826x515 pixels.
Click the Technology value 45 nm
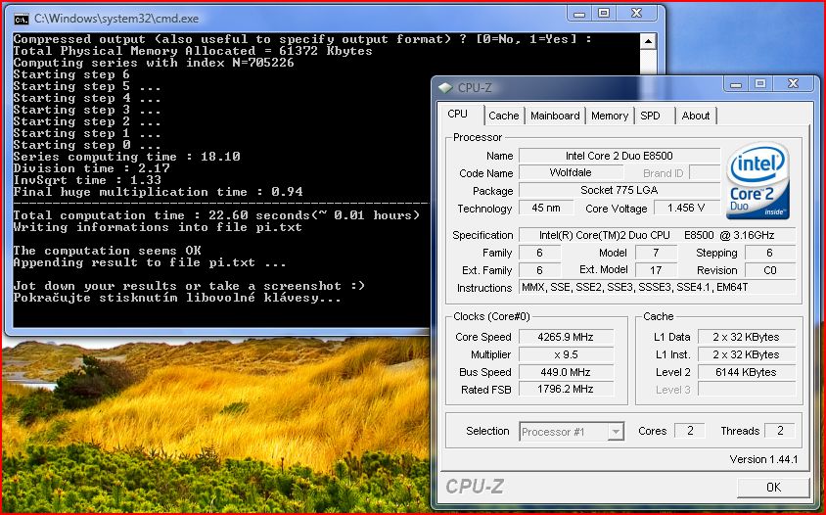[x=546, y=208]
